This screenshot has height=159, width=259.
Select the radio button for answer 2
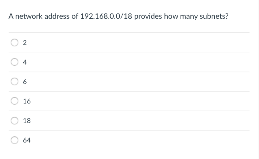click(x=15, y=42)
